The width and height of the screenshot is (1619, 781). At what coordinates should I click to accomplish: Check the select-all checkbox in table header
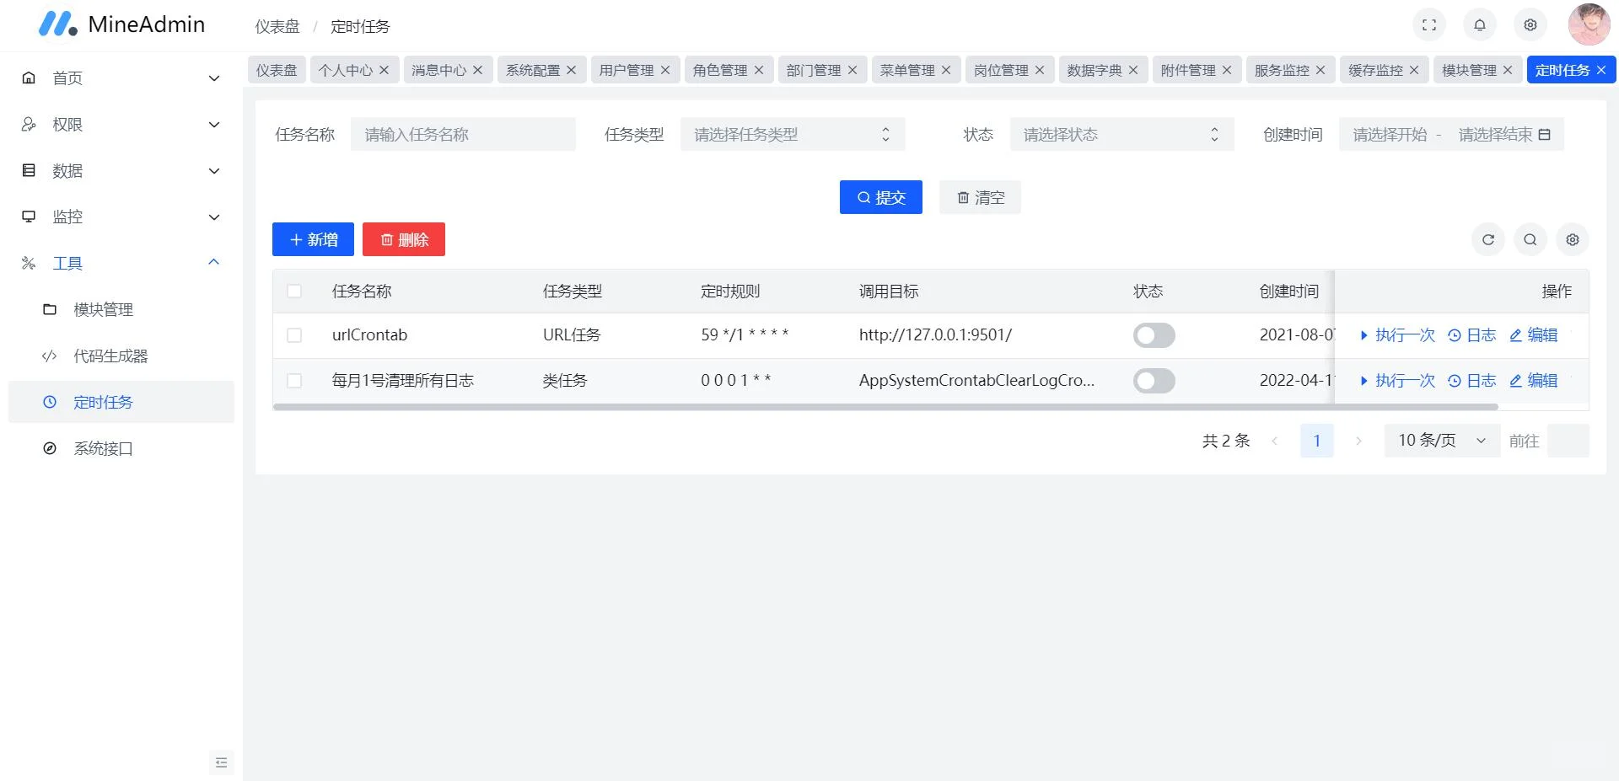pyautogui.click(x=294, y=291)
